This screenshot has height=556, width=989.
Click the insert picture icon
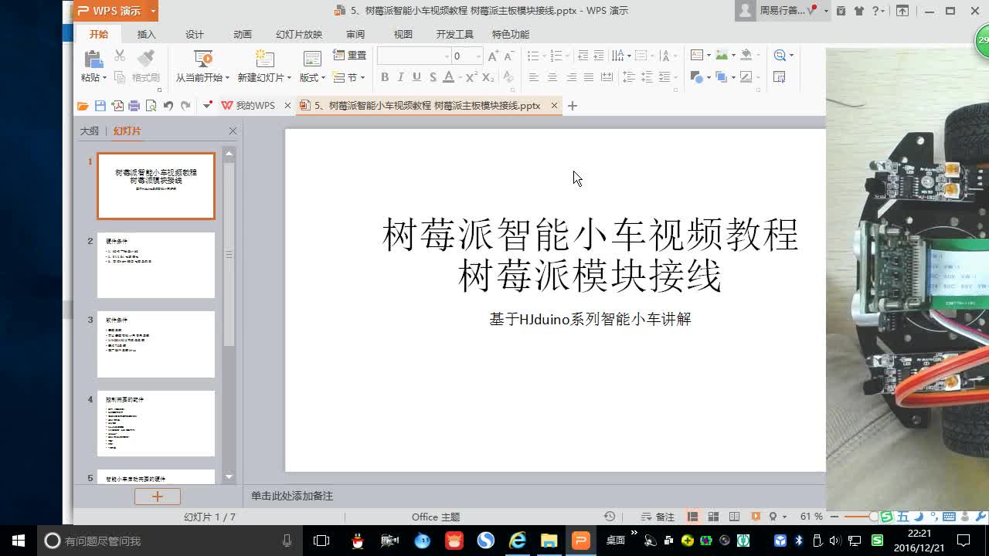722,55
